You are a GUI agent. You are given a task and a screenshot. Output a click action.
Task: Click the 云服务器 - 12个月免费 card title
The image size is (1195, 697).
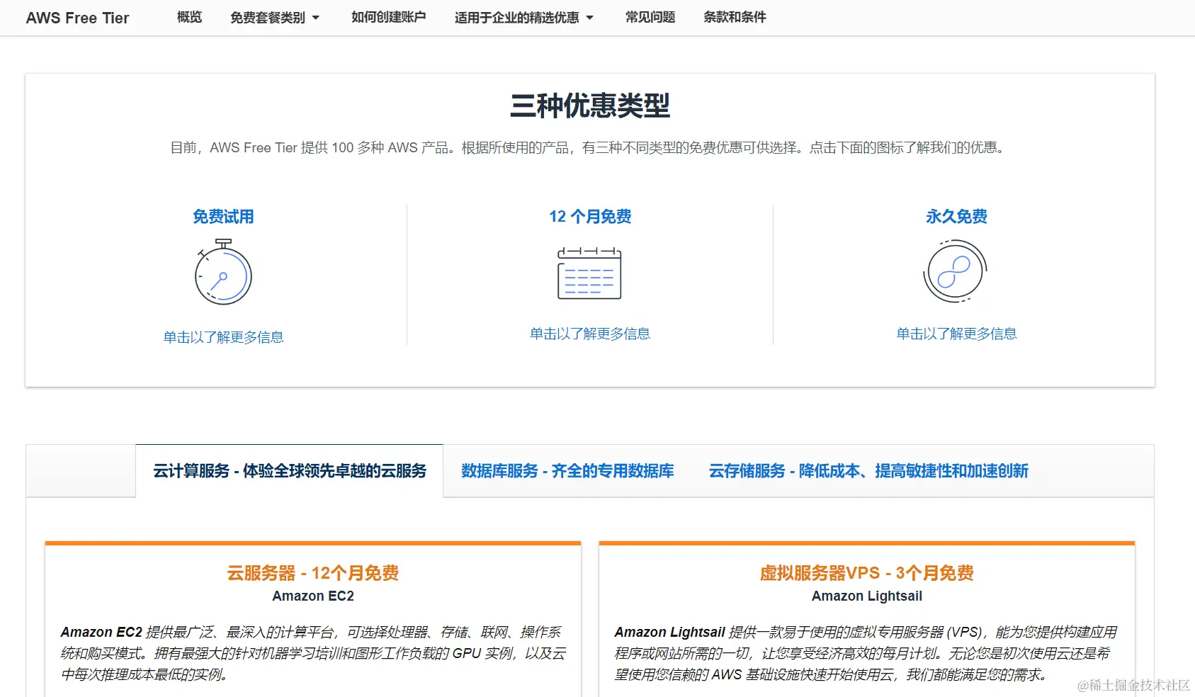[313, 573]
